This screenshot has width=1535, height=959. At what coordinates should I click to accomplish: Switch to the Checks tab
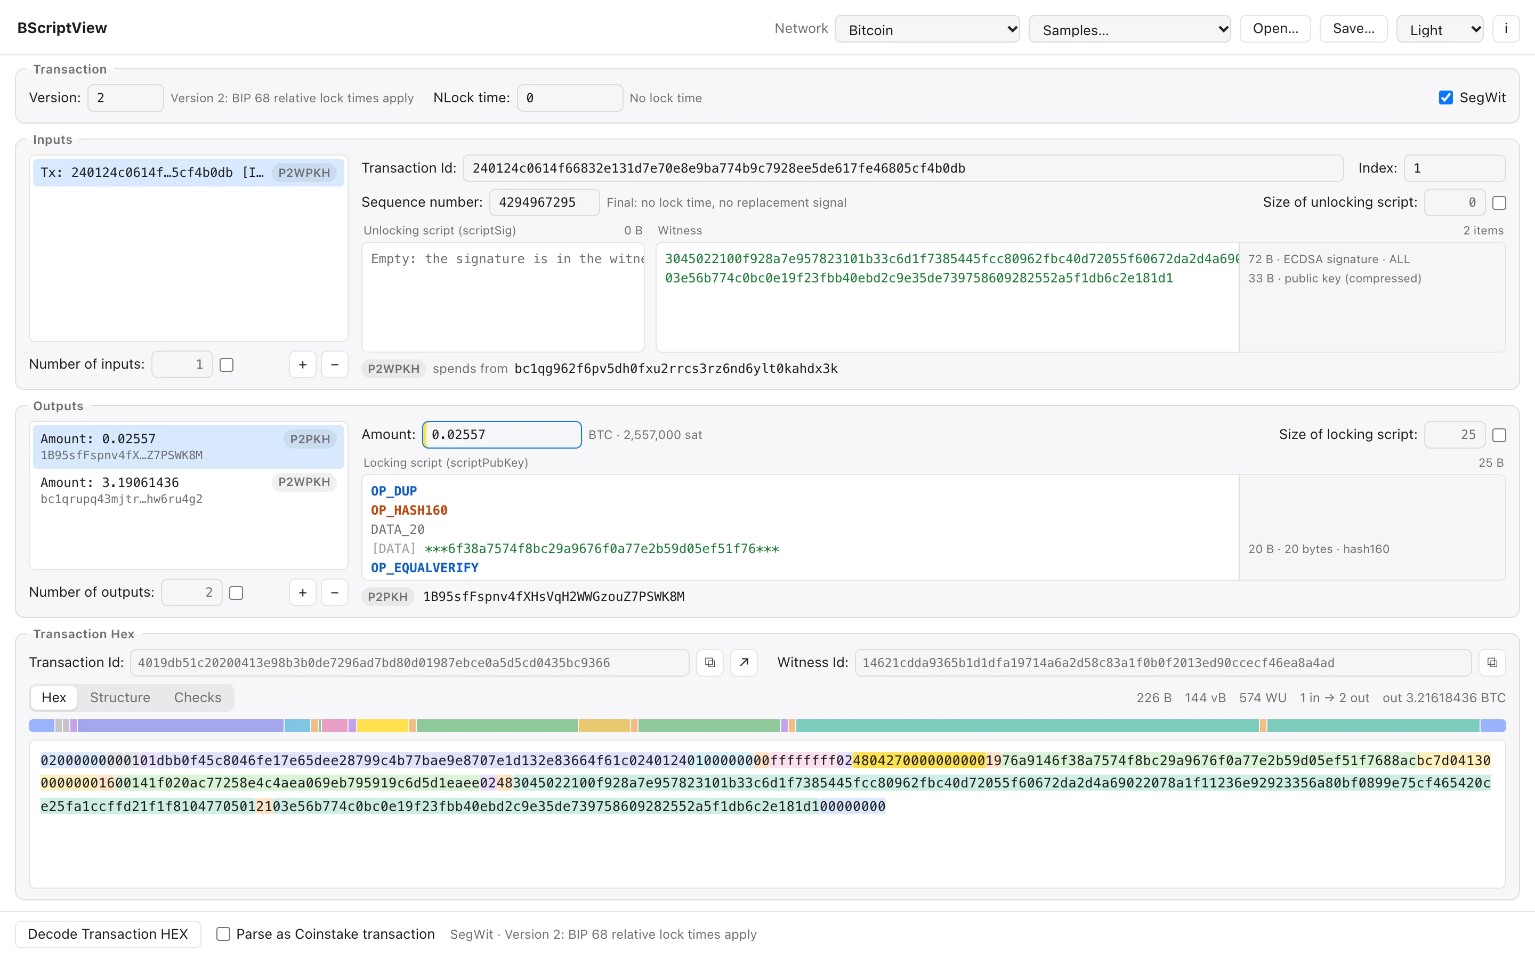click(x=198, y=697)
